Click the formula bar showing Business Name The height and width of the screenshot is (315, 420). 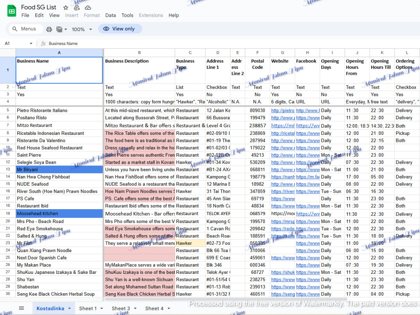tap(233, 43)
